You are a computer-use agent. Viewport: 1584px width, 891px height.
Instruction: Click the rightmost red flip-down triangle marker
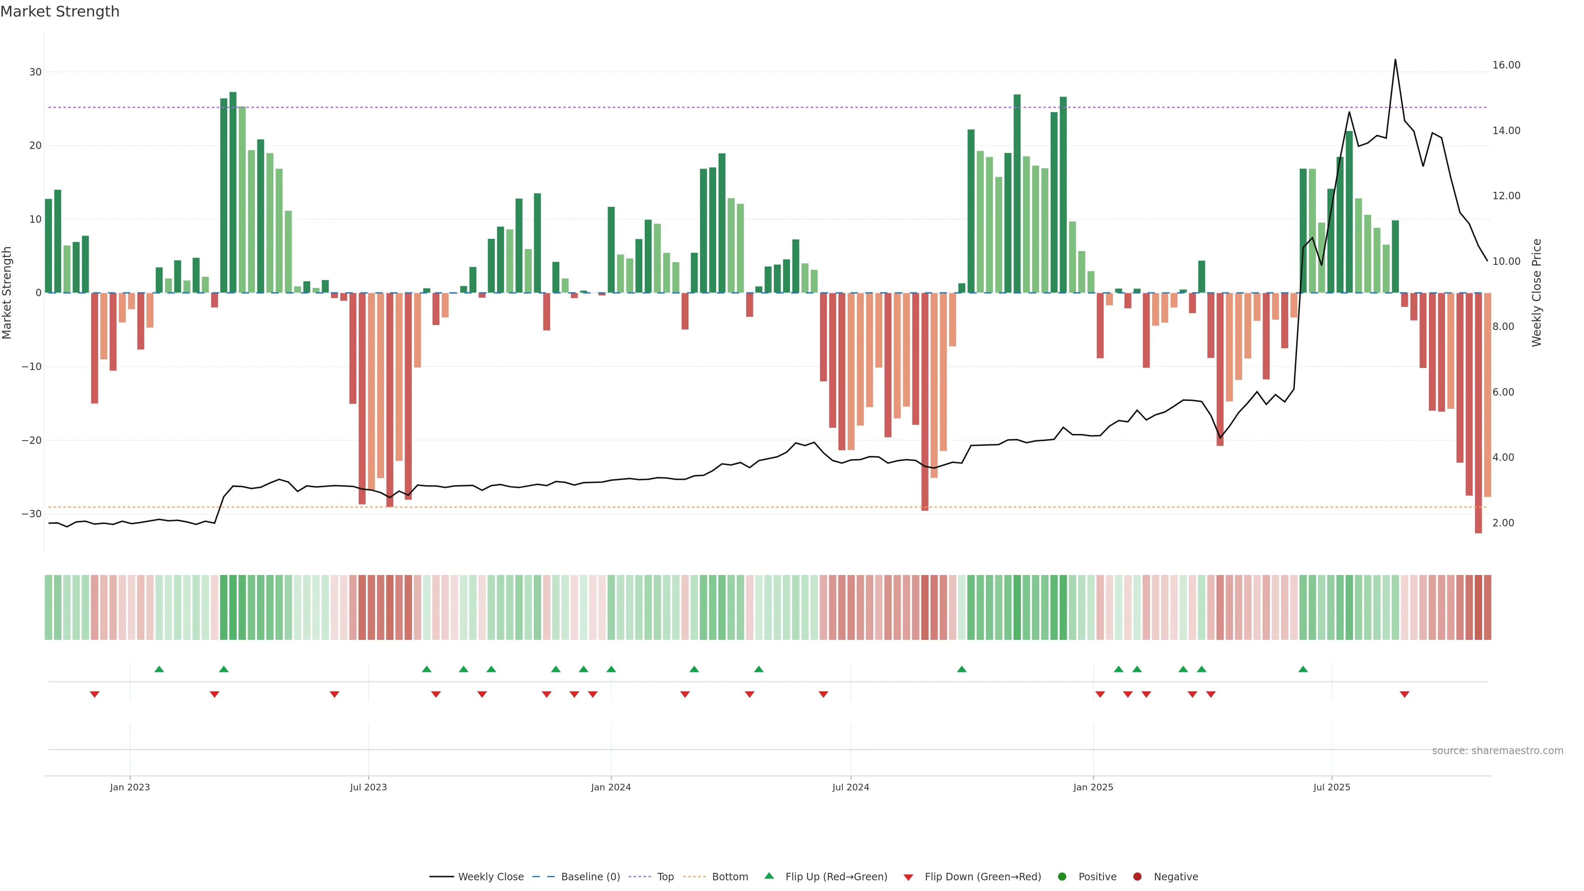1405,694
